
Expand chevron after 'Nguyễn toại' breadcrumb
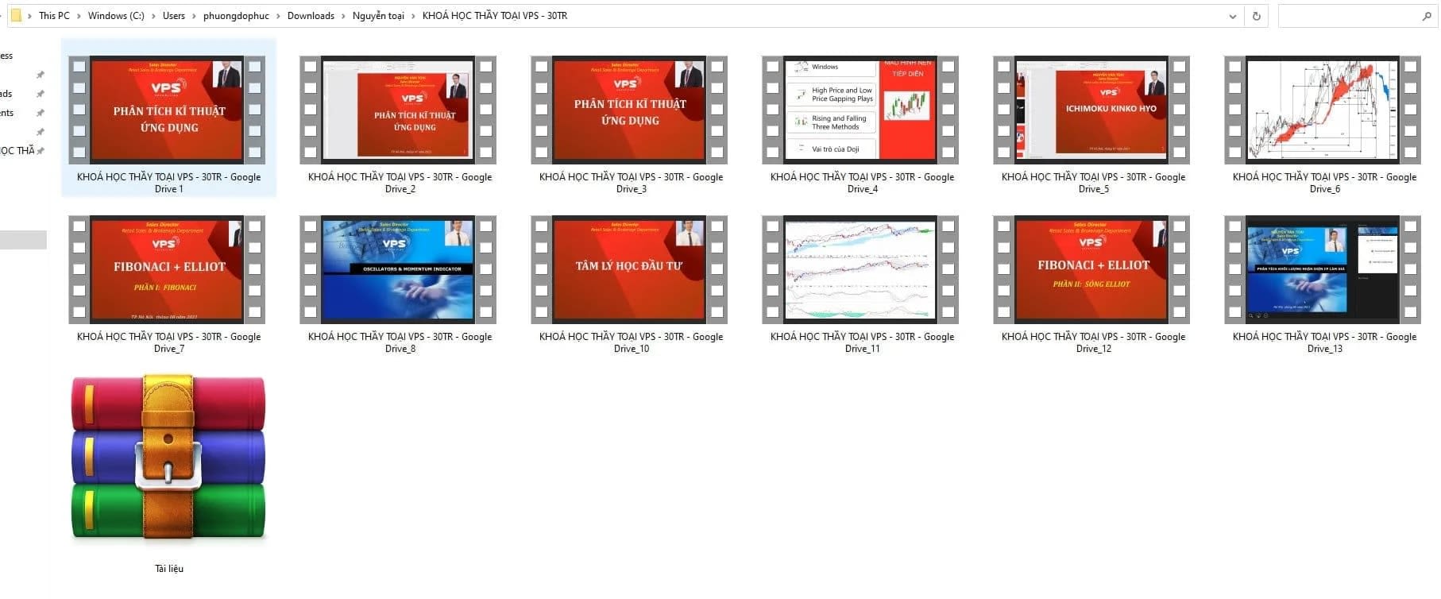[x=414, y=16]
